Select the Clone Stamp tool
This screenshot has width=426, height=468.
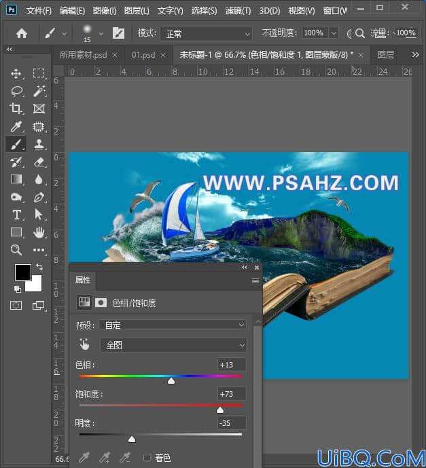[x=39, y=145]
